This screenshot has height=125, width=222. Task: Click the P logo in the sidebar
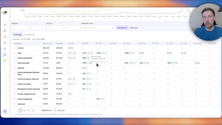tap(5, 12)
